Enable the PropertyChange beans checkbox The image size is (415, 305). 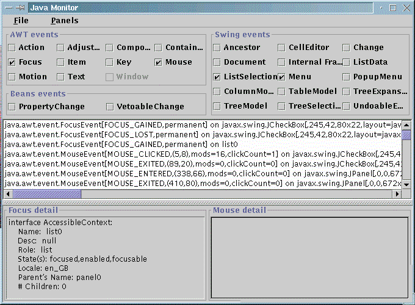(12, 107)
